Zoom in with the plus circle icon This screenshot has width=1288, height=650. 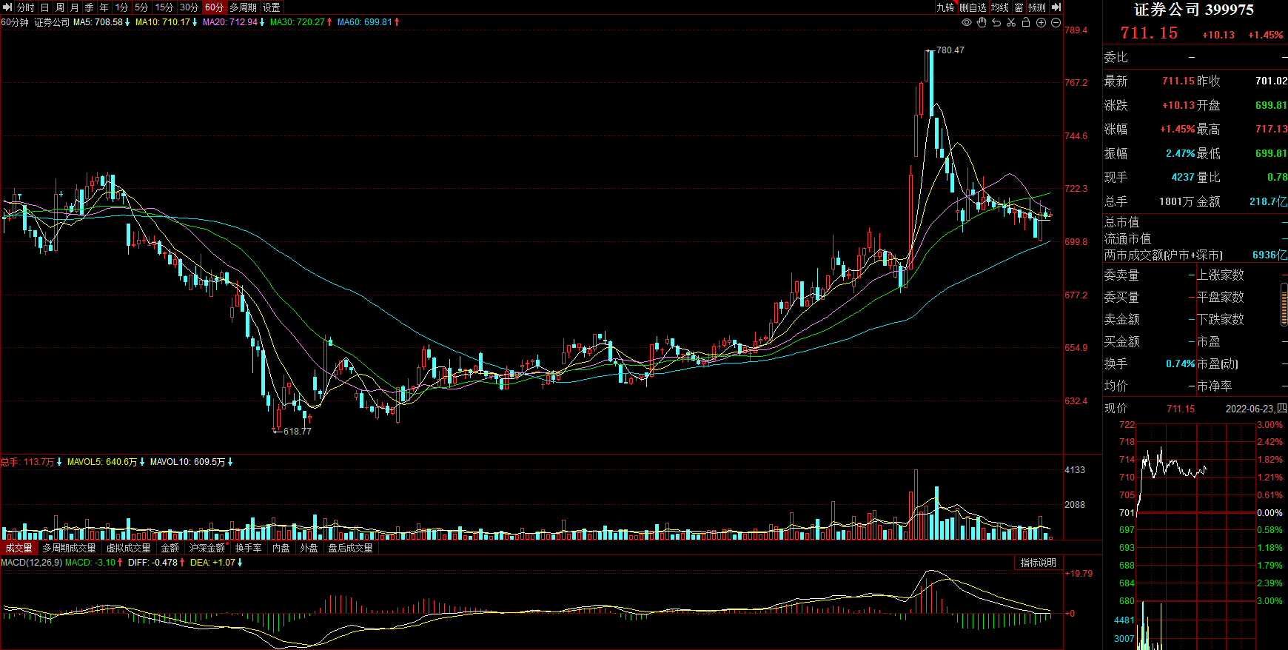pos(1041,22)
